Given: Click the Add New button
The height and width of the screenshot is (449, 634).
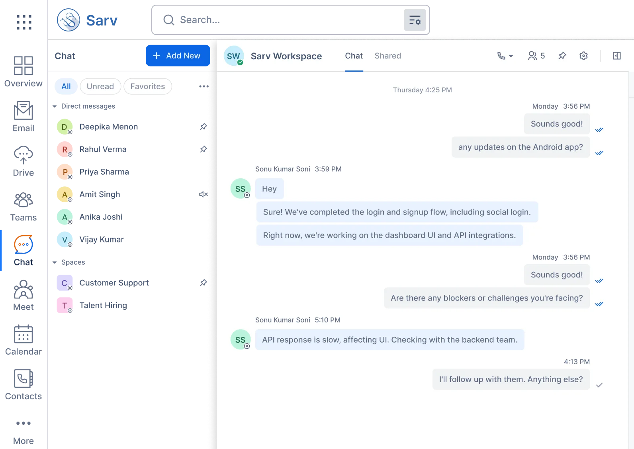Looking at the screenshot, I should (178, 56).
